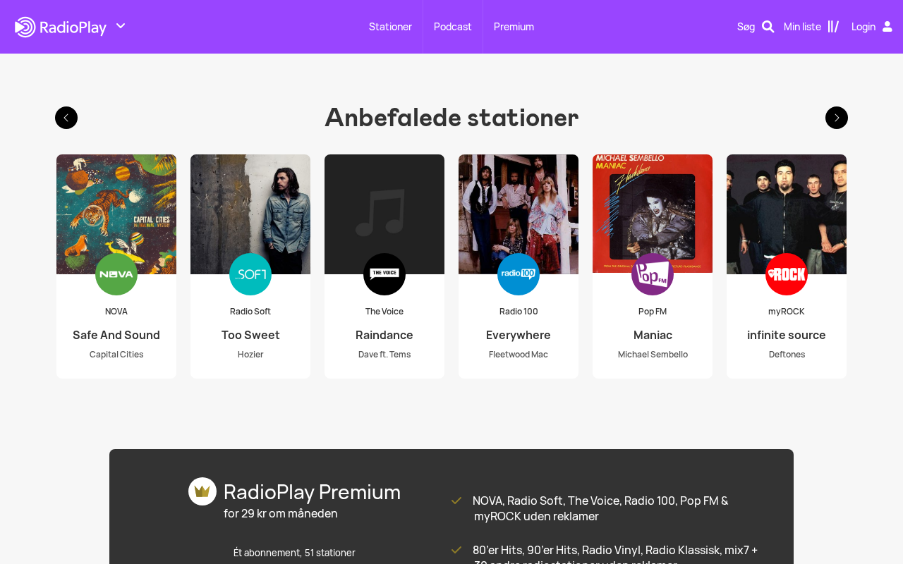The width and height of the screenshot is (903, 564).
Task: Click the Everywhere song title link
Action: pos(519,335)
